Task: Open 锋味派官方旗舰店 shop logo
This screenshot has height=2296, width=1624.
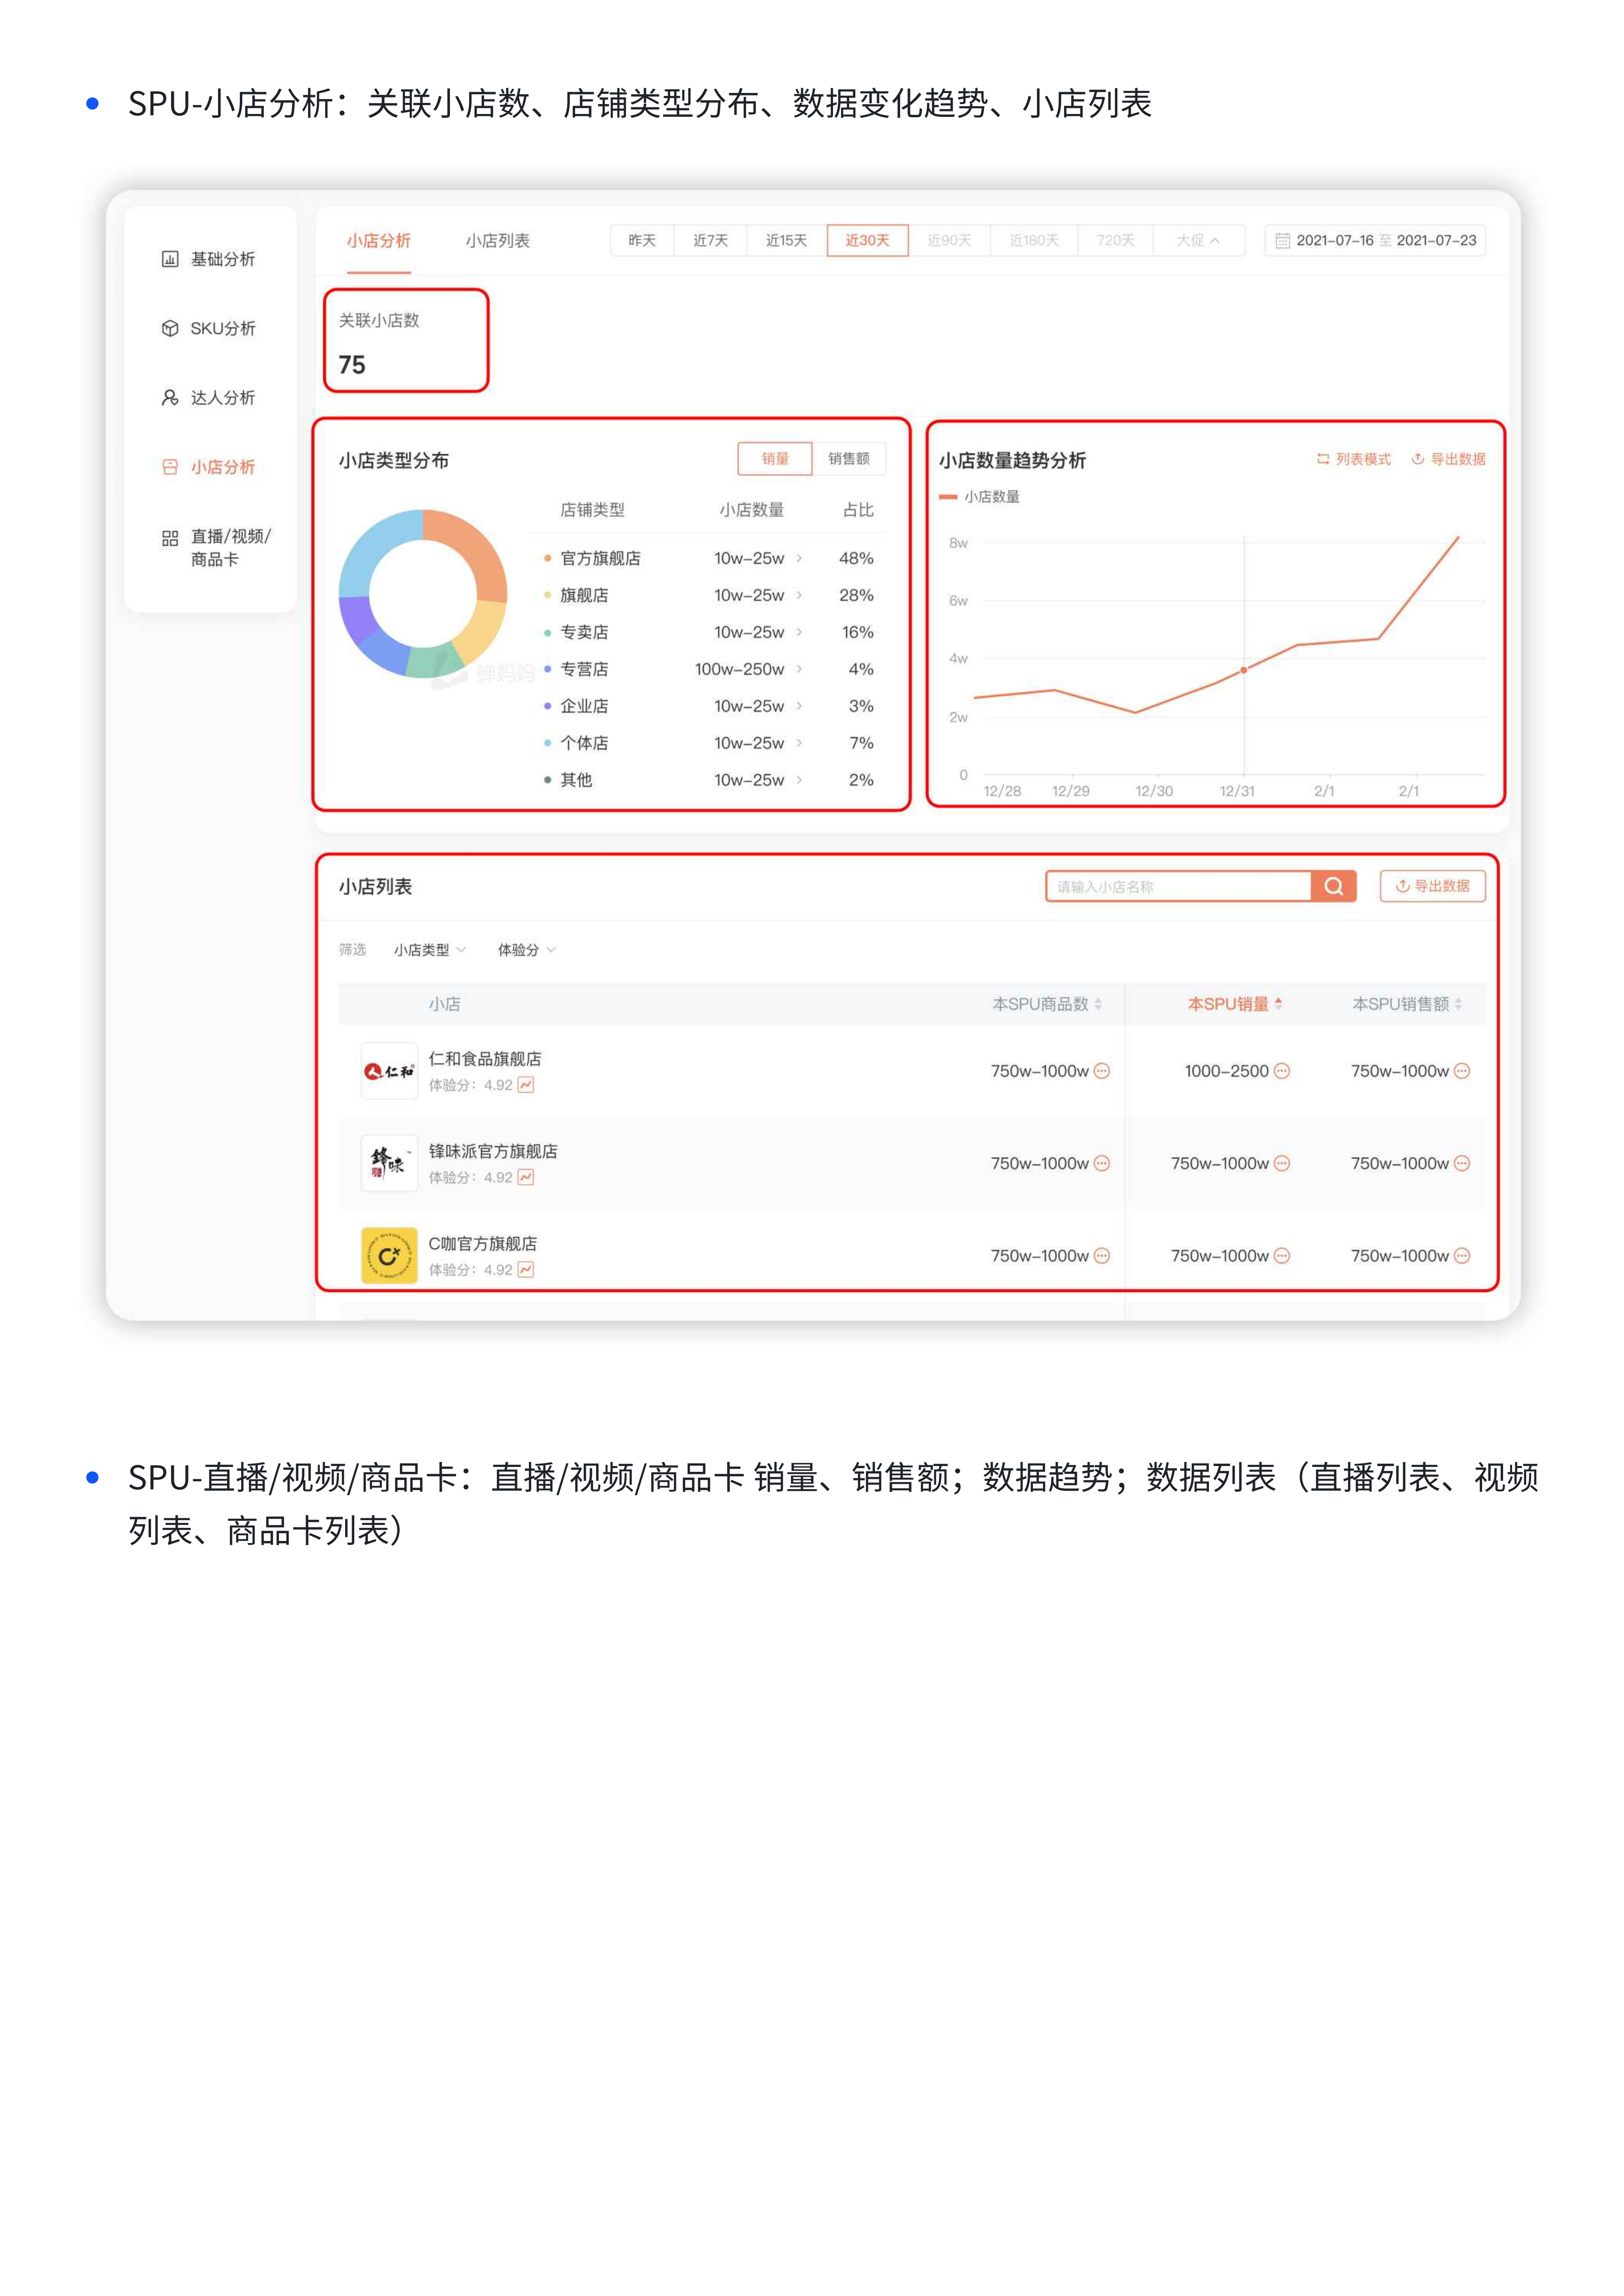Action: click(389, 1163)
